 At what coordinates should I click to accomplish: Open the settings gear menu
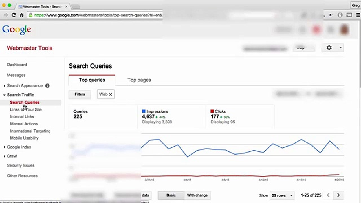(x=329, y=48)
